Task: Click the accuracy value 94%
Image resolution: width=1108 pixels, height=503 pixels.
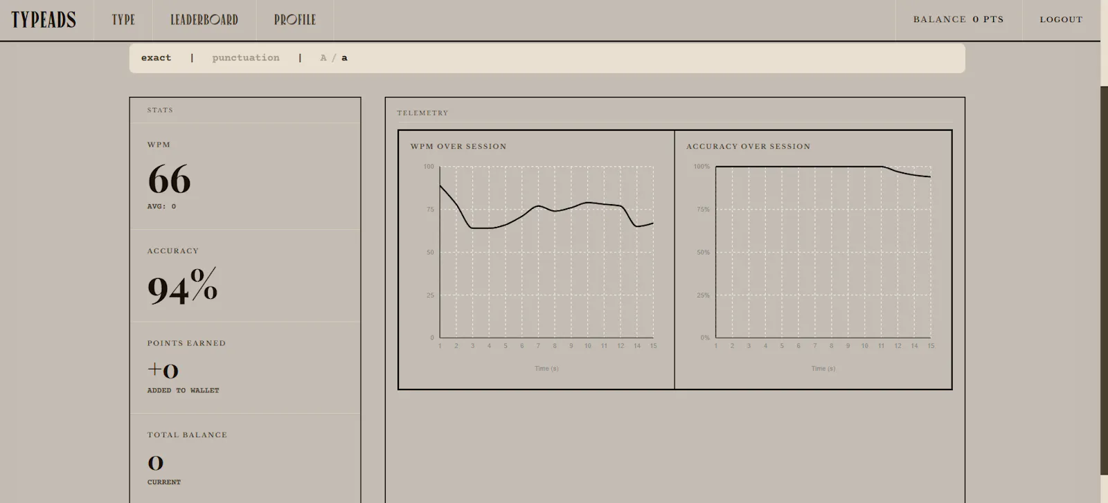Action: click(182, 286)
